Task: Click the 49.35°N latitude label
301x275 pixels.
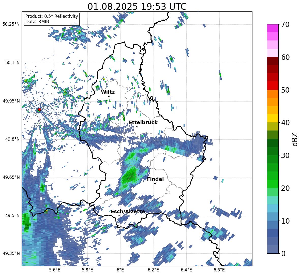Action: pyautogui.click(x=11, y=253)
